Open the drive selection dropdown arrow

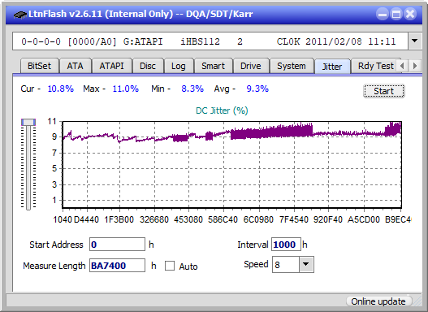[415, 41]
